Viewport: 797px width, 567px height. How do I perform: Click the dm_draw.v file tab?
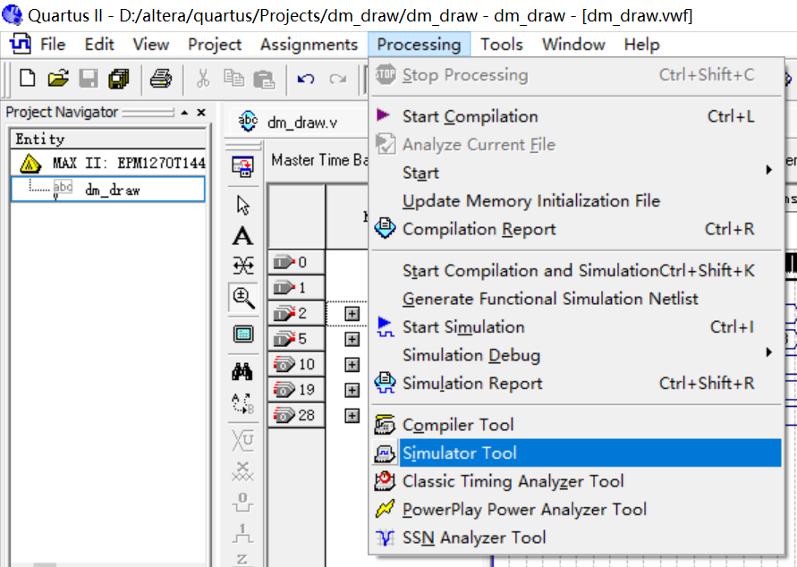288,122
